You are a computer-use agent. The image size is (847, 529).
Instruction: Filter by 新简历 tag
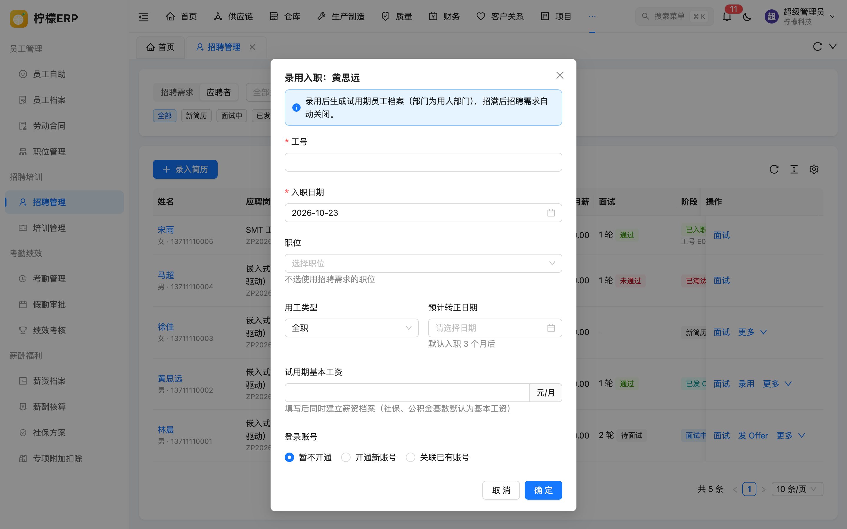pyautogui.click(x=196, y=116)
